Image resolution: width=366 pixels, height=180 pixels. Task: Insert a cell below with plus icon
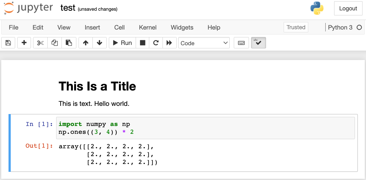pyautogui.click(x=24, y=43)
